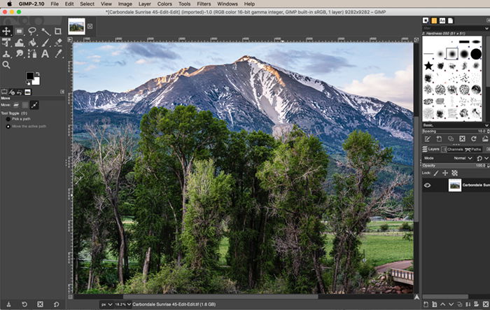Open the Filters menu
This screenshot has width=490, height=310.
[204, 3]
